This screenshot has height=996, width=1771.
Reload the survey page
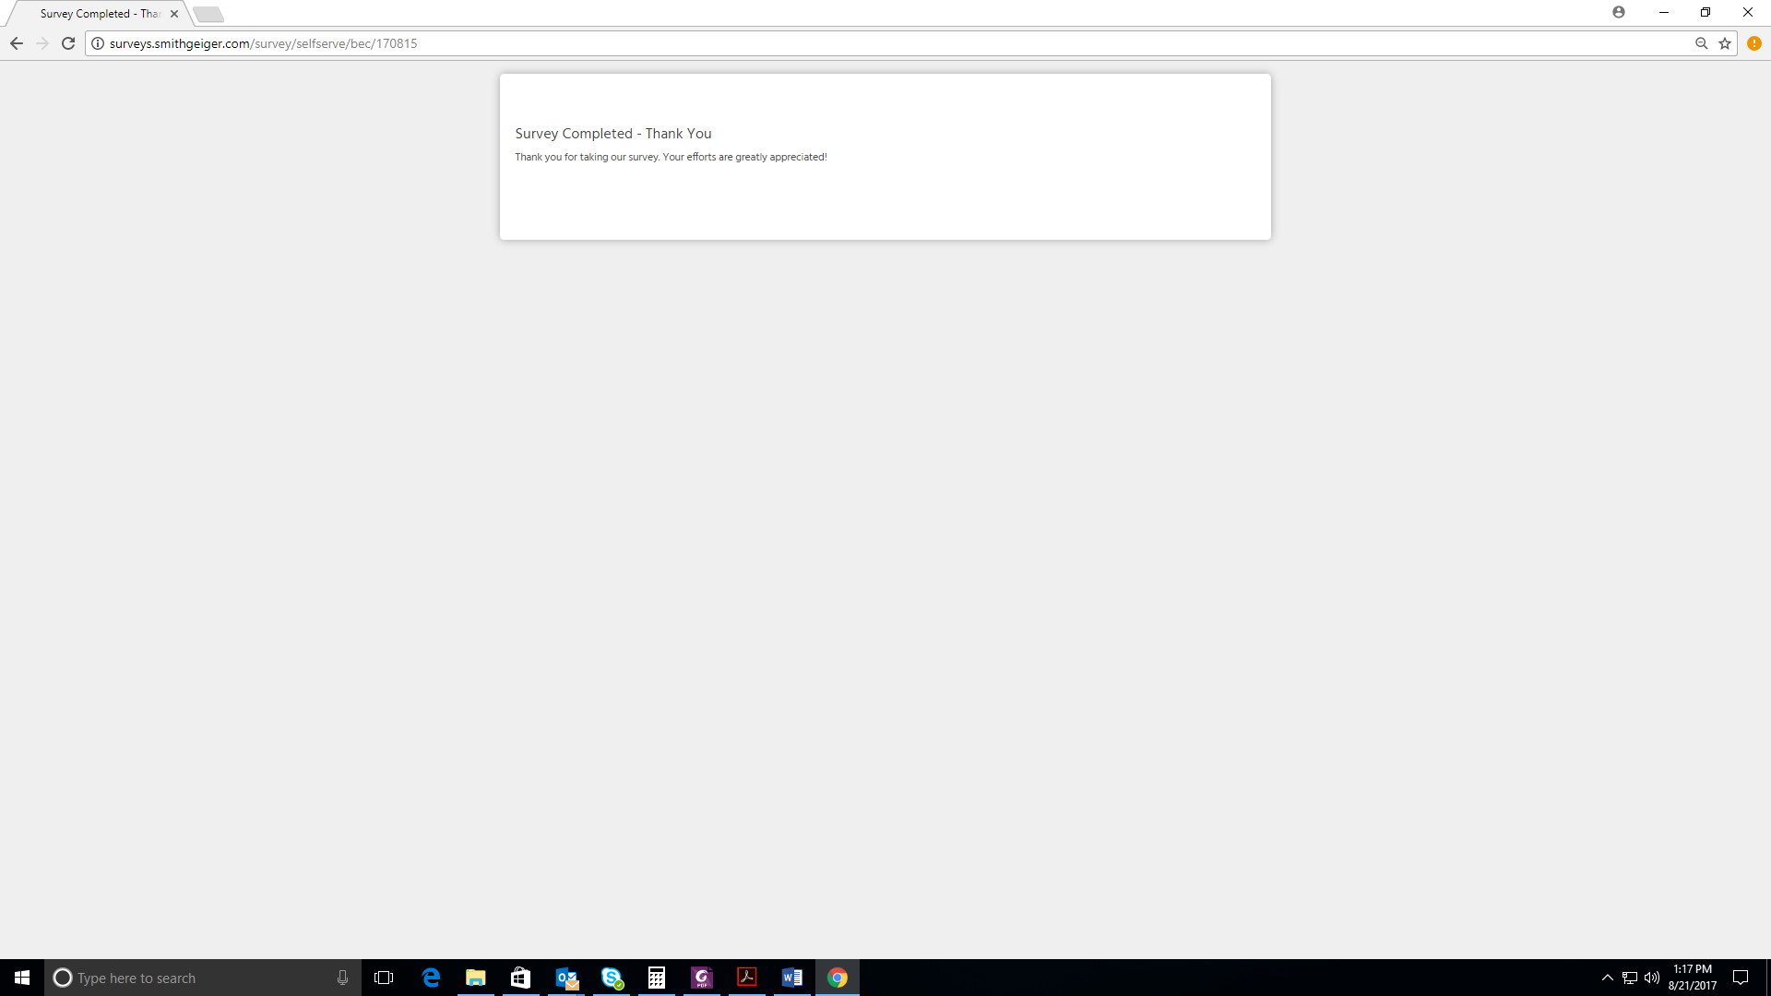point(68,43)
